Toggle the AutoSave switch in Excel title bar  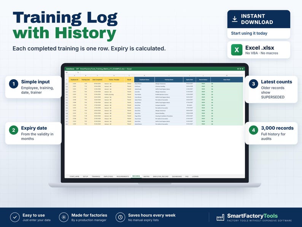(70, 69)
